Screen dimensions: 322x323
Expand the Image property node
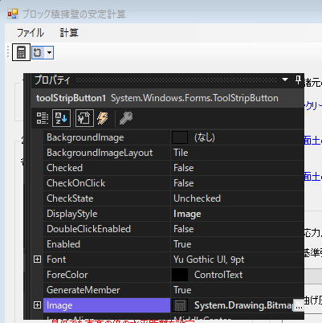pyautogui.click(x=38, y=305)
